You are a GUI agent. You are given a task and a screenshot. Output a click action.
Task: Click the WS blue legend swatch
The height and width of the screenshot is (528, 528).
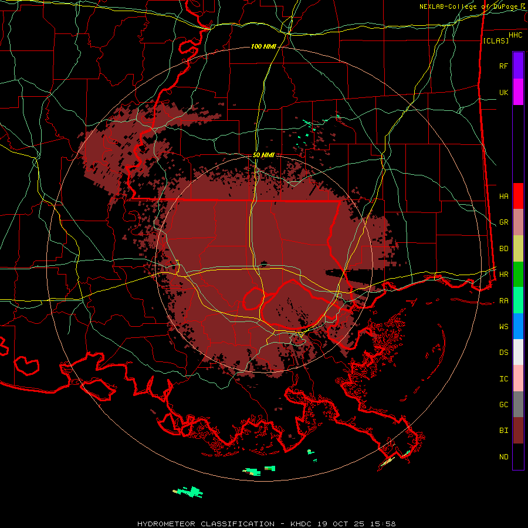(x=518, y=326)
